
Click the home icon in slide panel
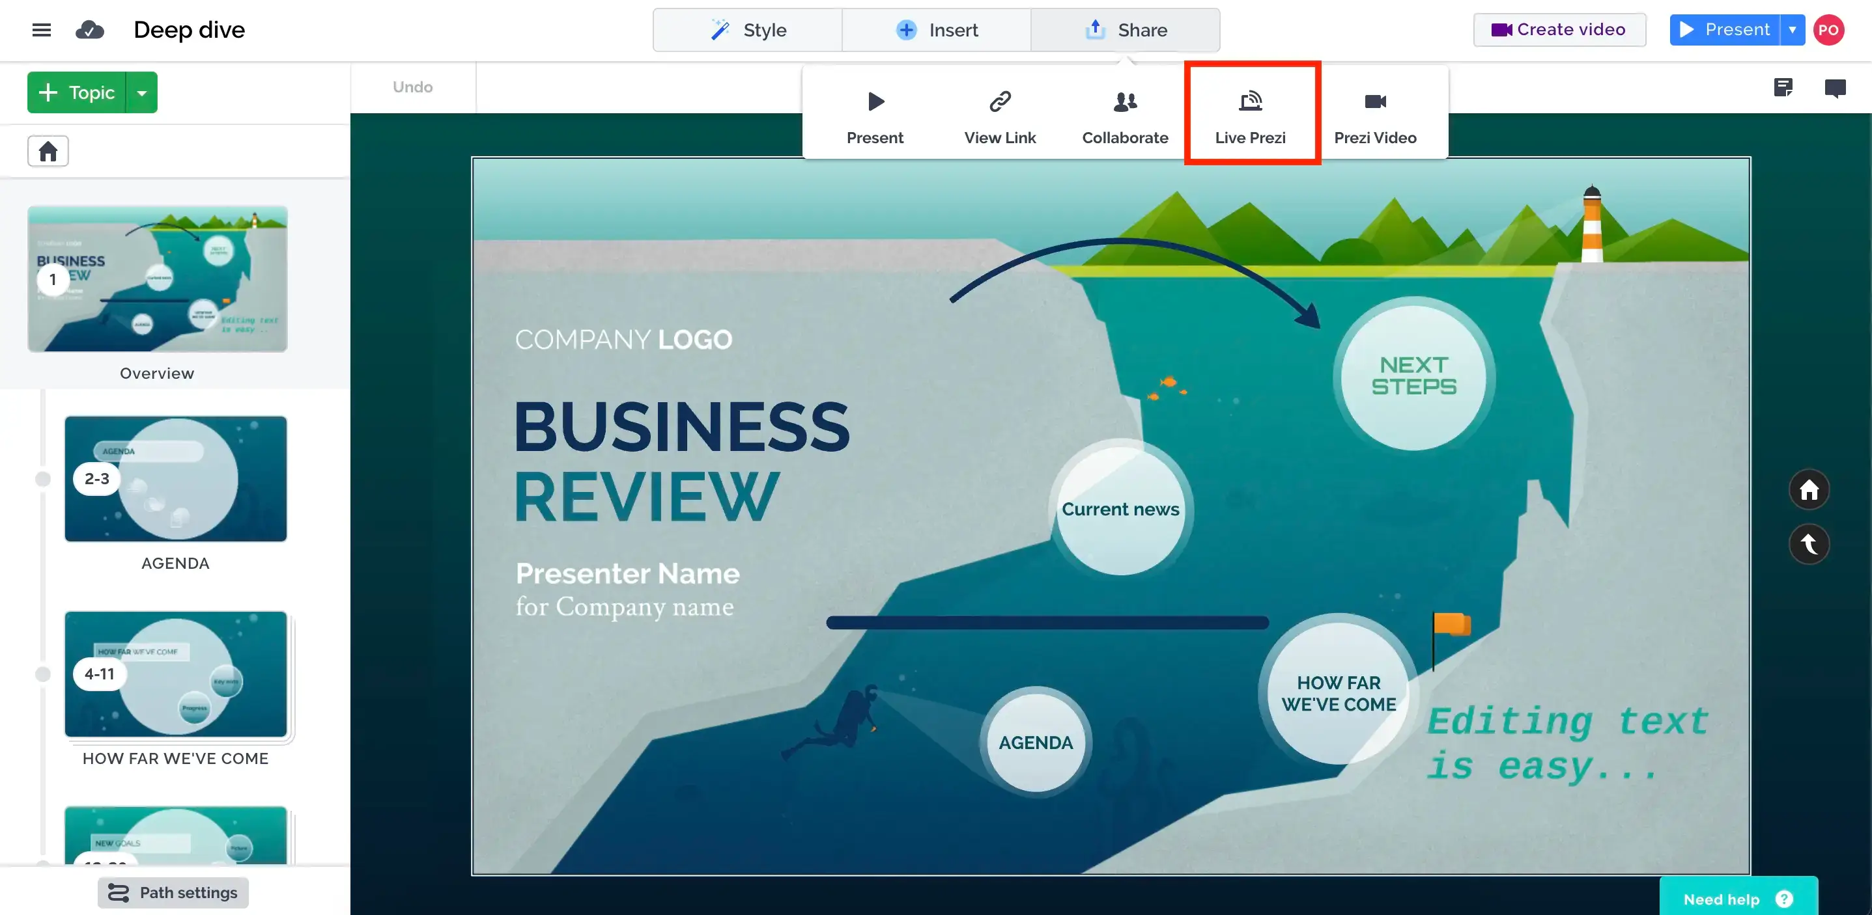(48, 152)
